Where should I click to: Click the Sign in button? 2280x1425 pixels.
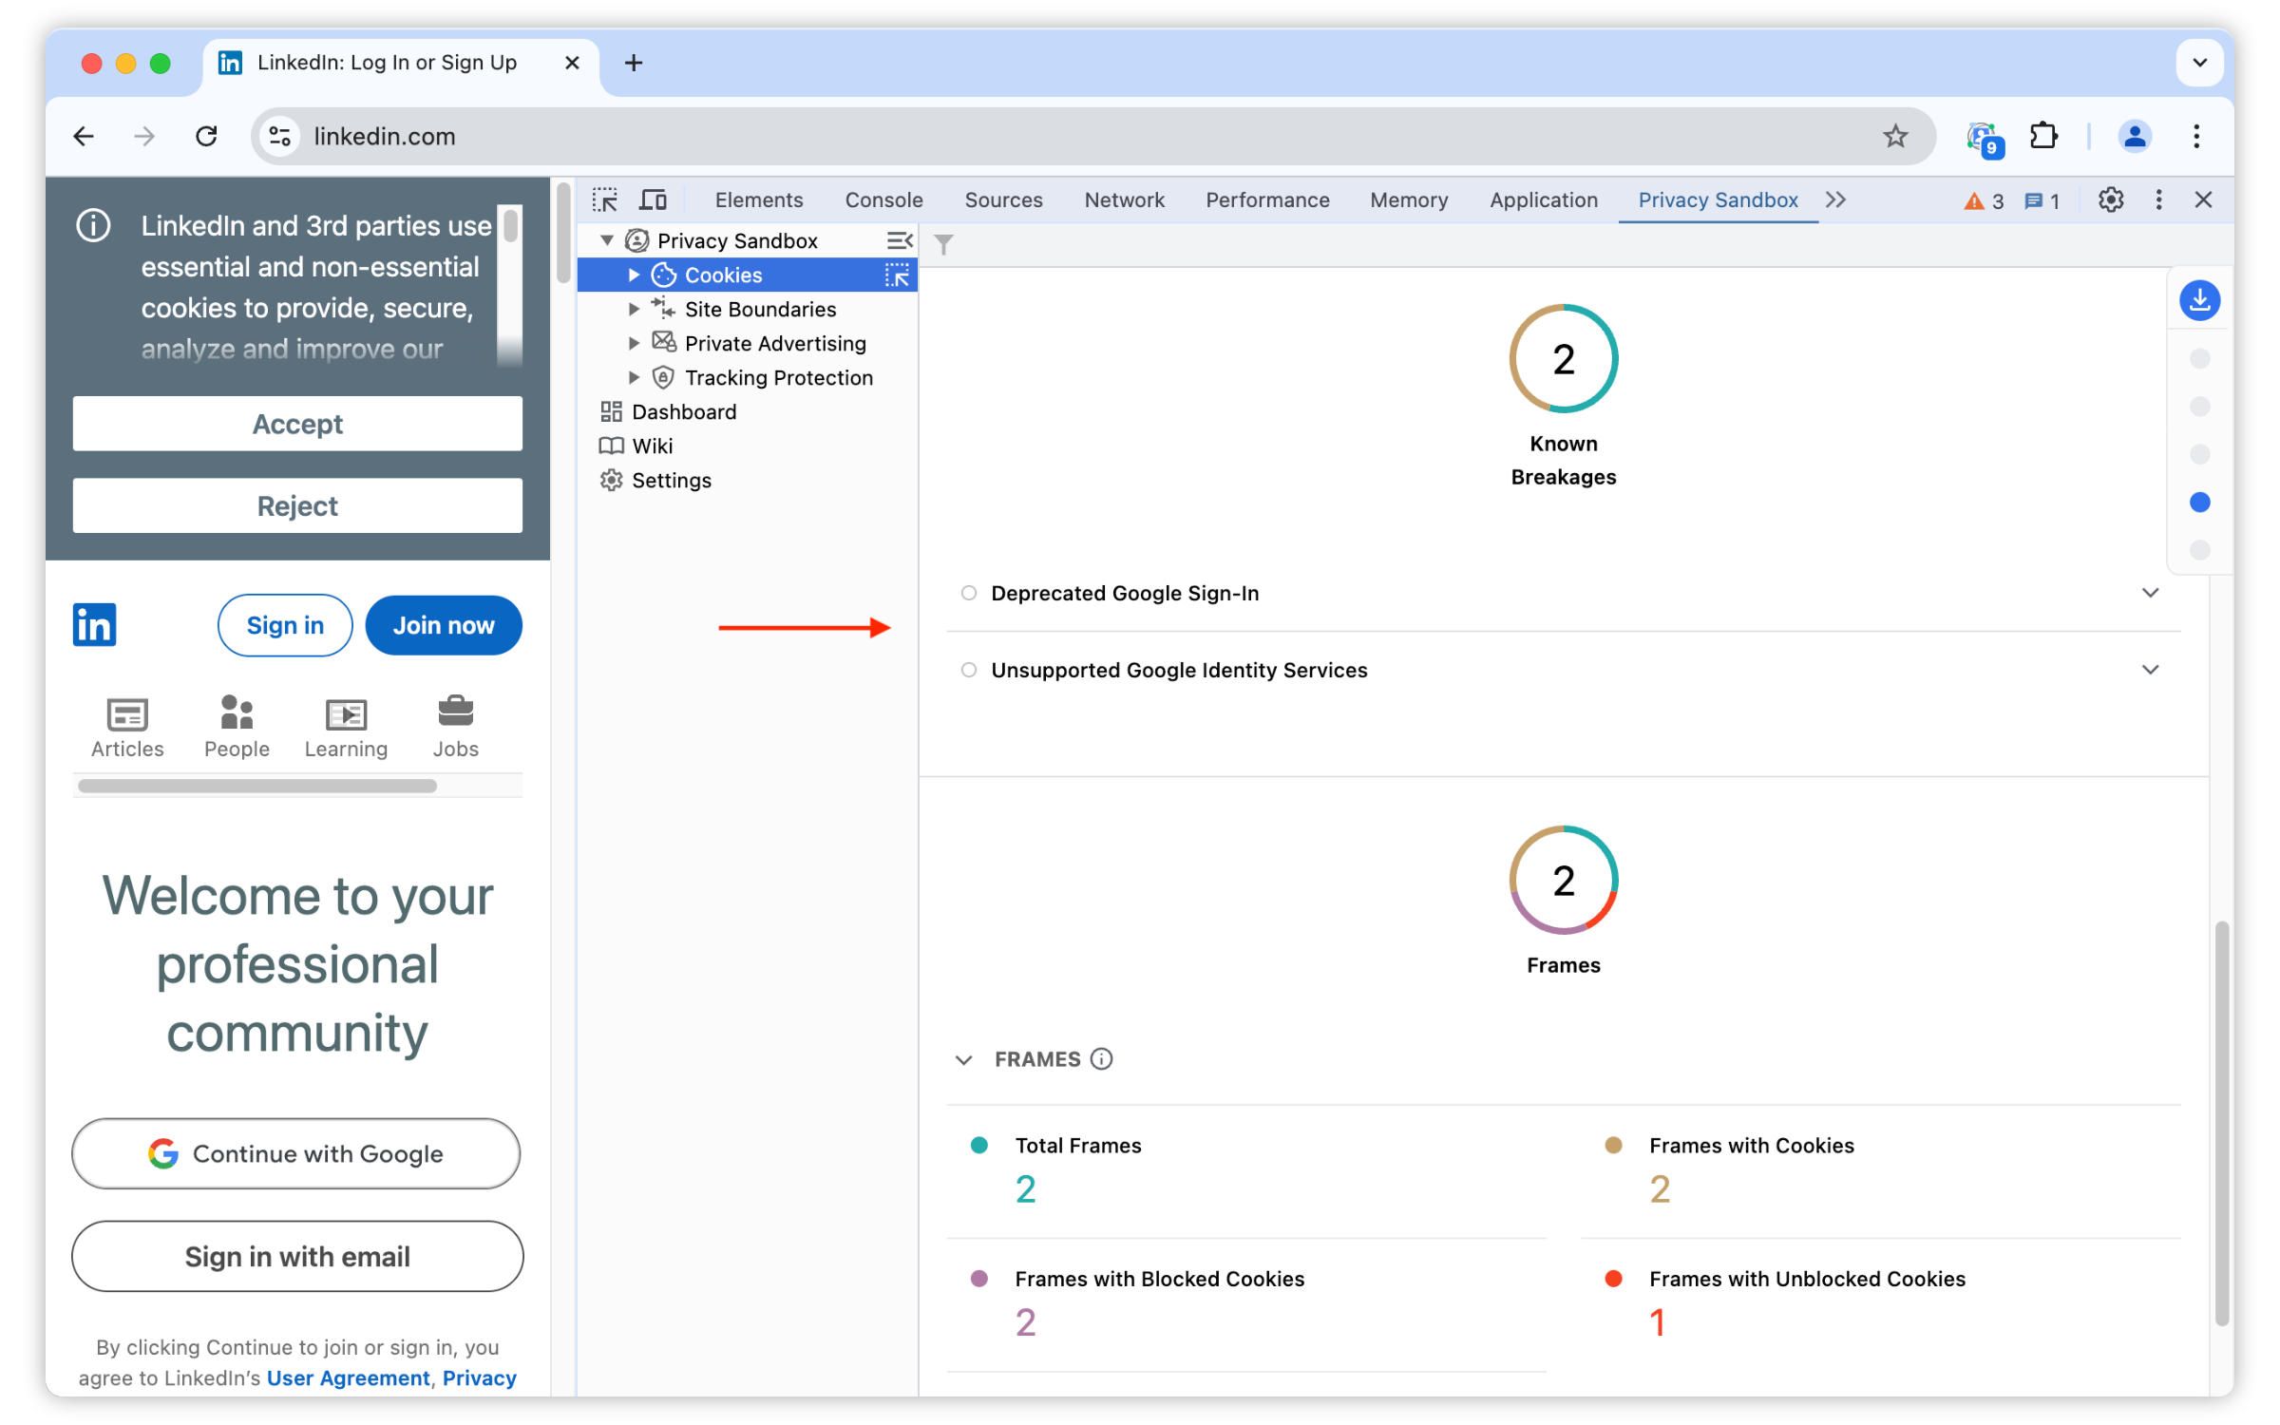tap(285, 625)
